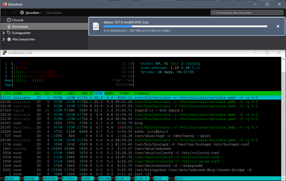Viewport: 286px width, 181px height.
Task: Select unbound process row 1681
Action: pos(141,149)
